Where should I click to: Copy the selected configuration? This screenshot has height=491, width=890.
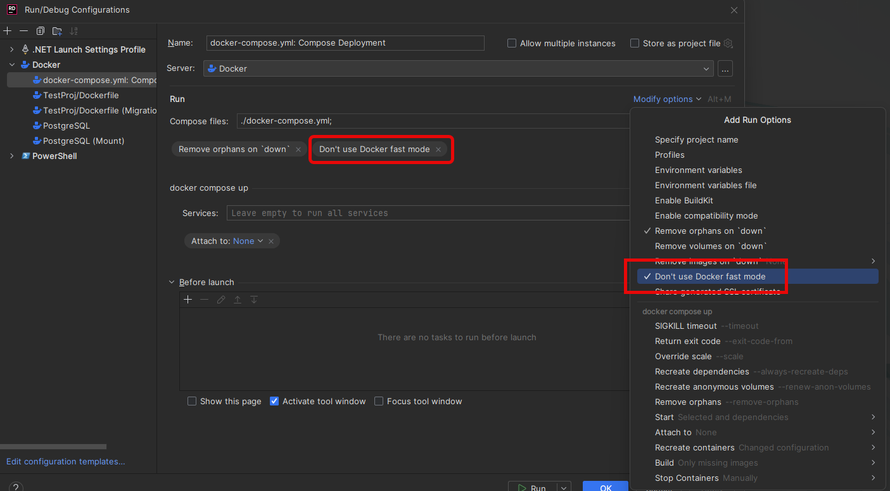pos(40,30)
